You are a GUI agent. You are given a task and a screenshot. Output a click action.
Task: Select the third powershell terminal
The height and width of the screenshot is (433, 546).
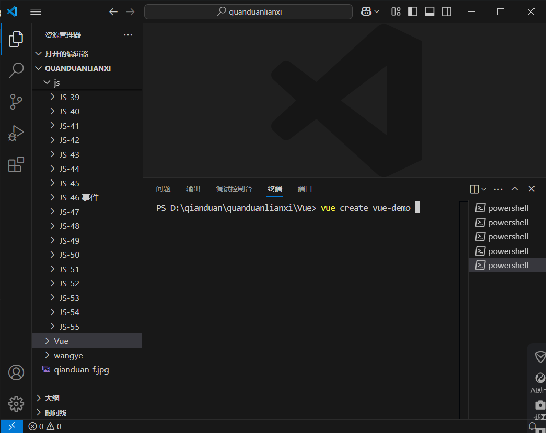pyautogui.click(x=507, y=236)
